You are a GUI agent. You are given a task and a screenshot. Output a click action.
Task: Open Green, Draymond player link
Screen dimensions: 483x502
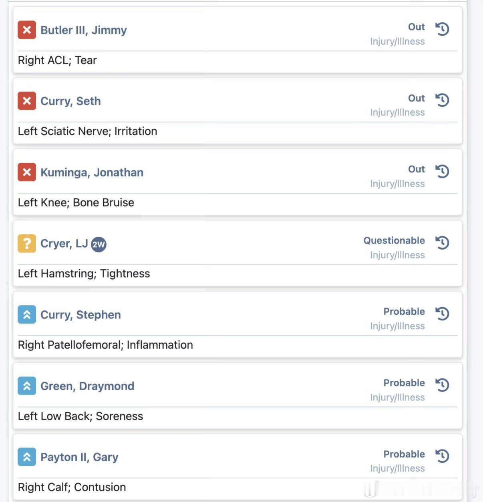coord(87,386)
